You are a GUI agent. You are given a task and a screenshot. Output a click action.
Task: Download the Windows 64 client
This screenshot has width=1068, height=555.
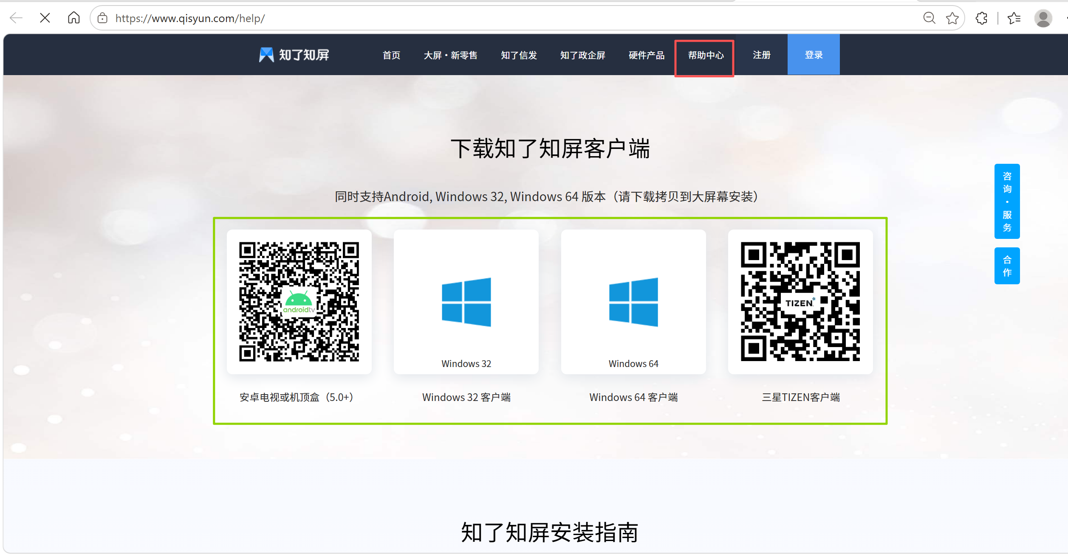pos(633,302)
